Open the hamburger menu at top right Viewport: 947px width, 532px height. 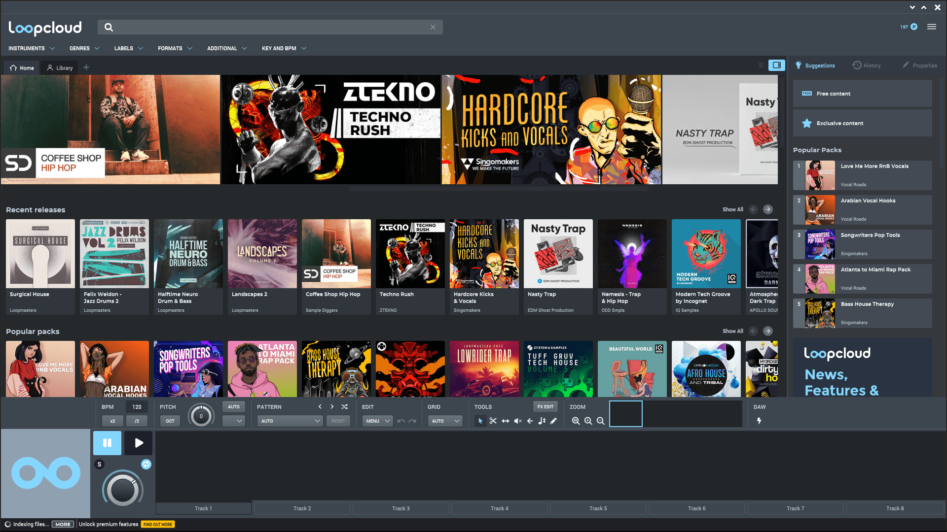coord(931,27)
